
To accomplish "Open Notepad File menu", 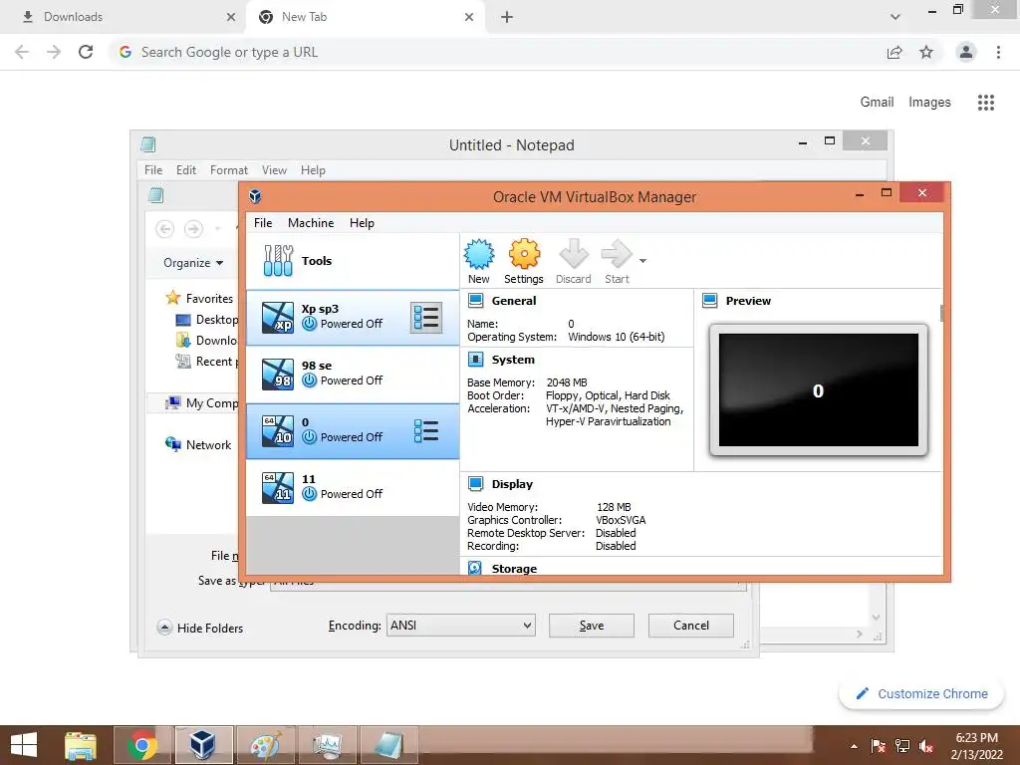I will coord(153,169).
